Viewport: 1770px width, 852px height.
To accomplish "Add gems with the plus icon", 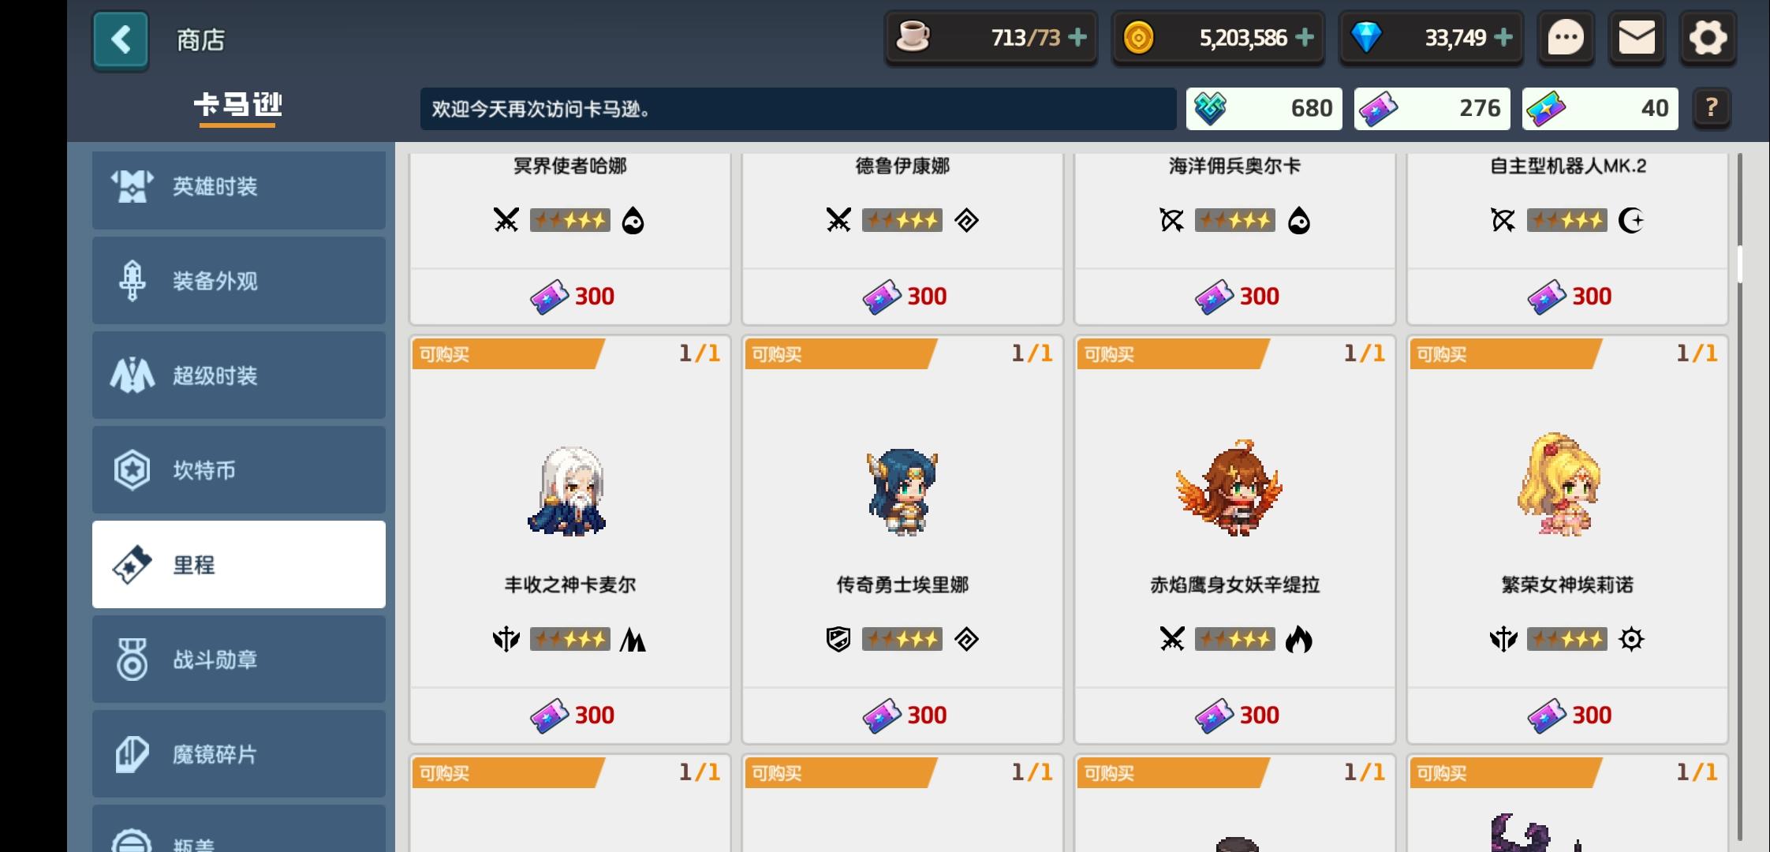I will tap(1503, 37).
